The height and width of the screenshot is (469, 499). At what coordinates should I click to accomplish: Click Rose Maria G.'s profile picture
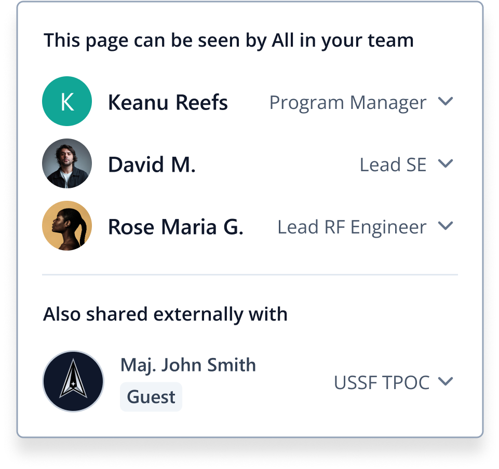point(67,226)
